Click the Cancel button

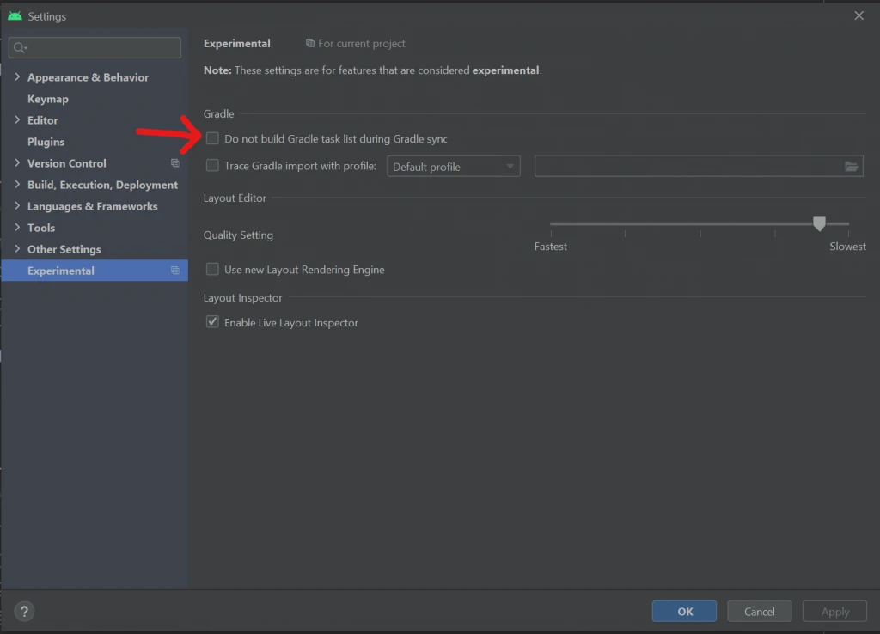coord(759,611)
